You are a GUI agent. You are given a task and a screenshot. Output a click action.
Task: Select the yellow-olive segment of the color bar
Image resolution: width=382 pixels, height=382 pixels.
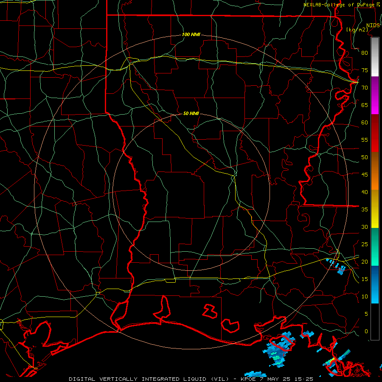pos(375,209)
